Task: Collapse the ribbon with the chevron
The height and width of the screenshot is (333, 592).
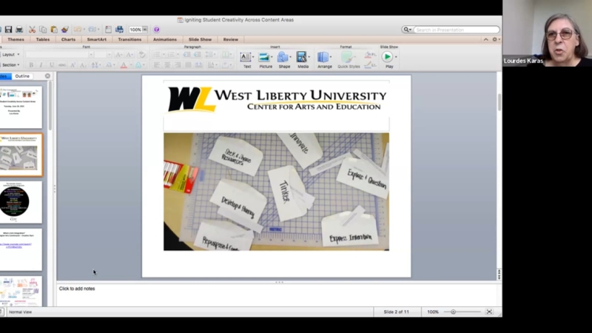Action: click(x=487, y=39)
